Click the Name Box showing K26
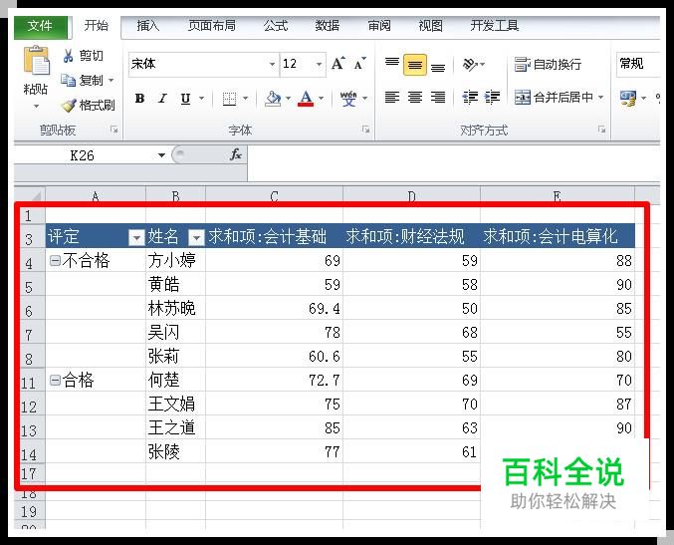This screenshot has height=545, width=674. 83,155
